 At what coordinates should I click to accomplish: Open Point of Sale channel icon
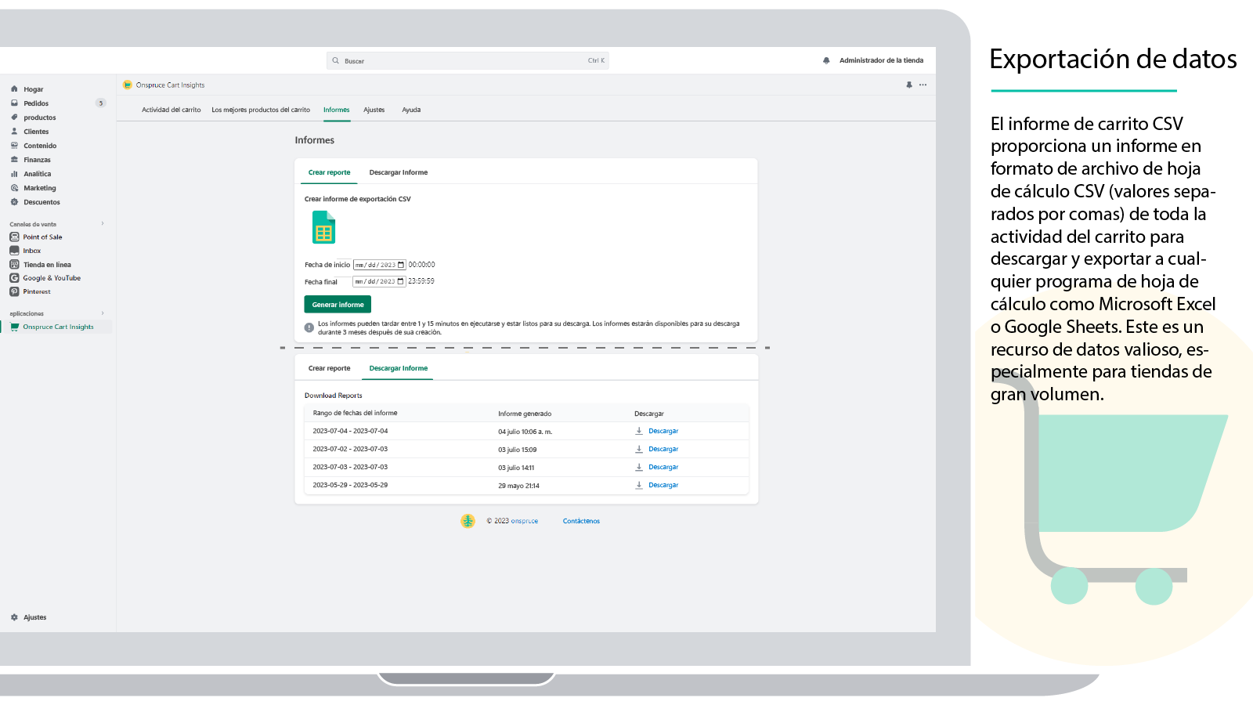[x=14, y=237]
